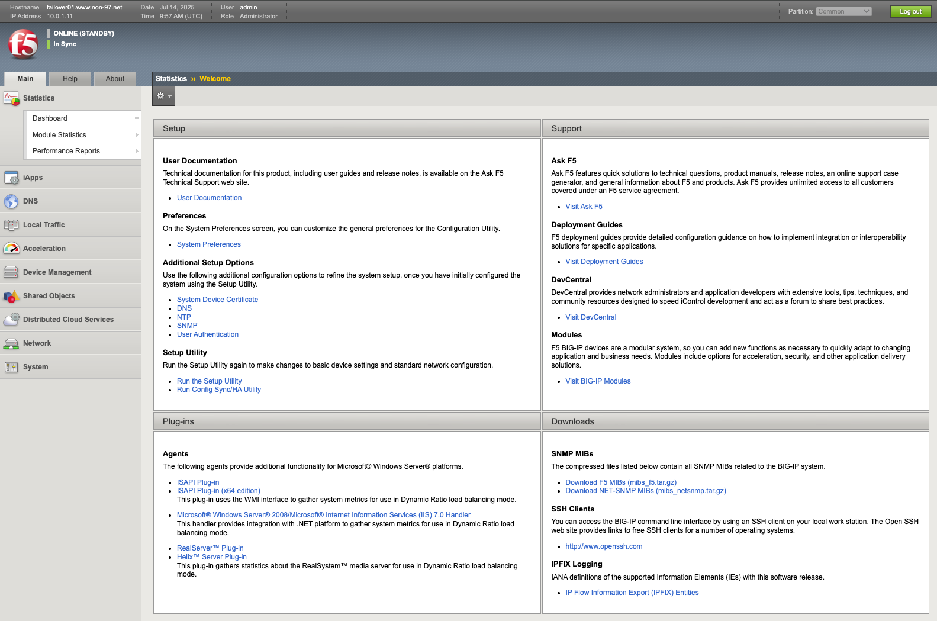
Task: Download RealServer Plug-in
Action: coord(210,548)
